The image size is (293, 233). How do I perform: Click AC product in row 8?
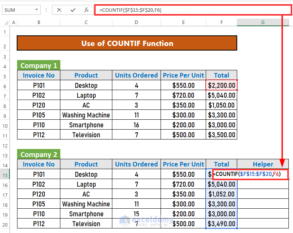point(86,105)
